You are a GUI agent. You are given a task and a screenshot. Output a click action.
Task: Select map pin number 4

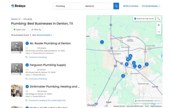click(123, 76)
